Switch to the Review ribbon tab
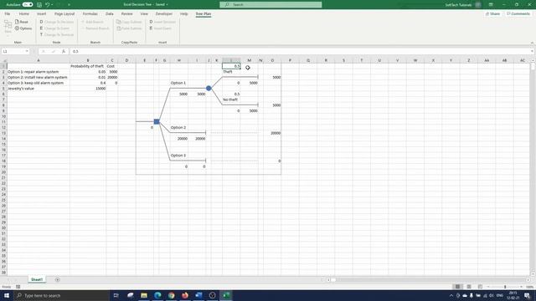Screen dimensions: 536x301 [x=126, y=13]
